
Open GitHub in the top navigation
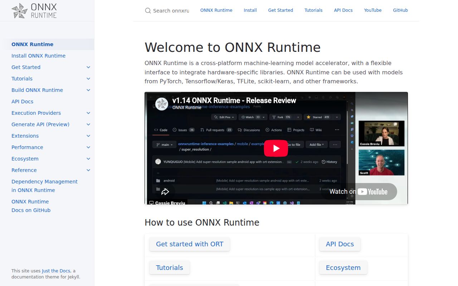click(400, 10)
